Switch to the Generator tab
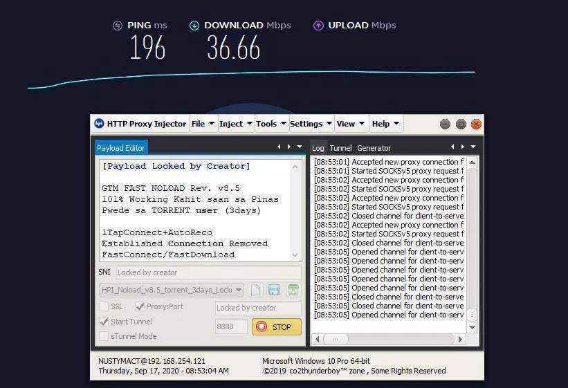Viewport: 568px width, 388px height. [x=374, y=148]
